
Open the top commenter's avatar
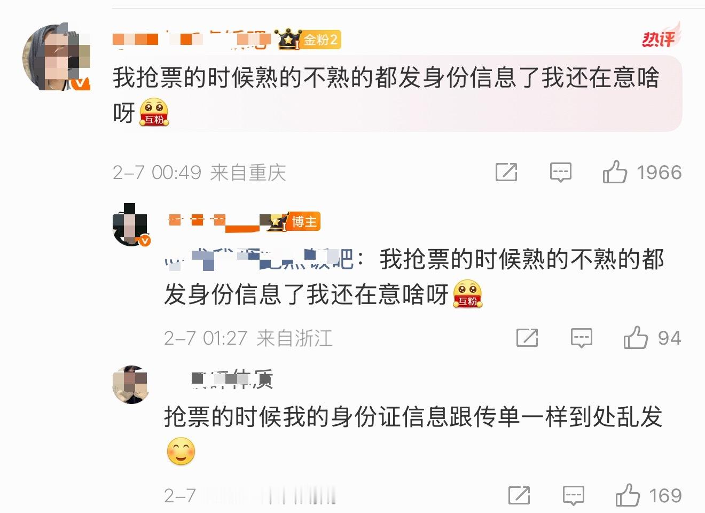[x=56, y=57]
